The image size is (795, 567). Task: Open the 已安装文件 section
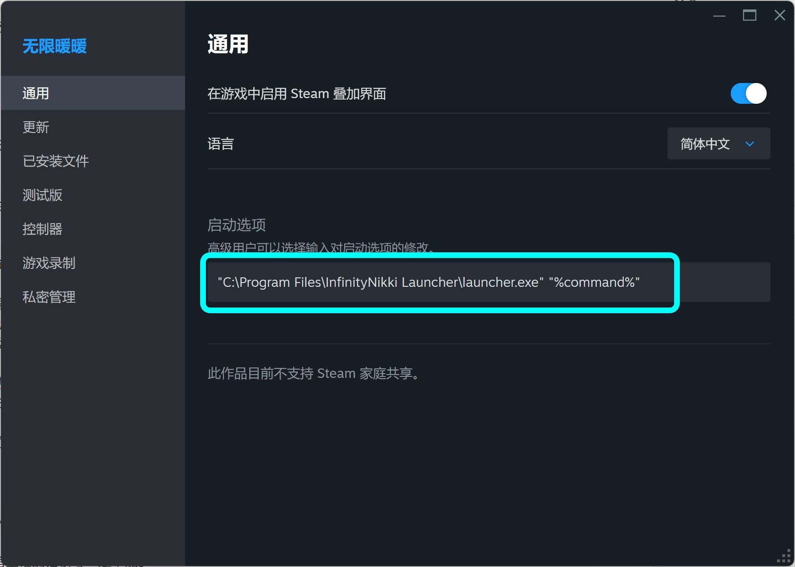pos(93,161)
